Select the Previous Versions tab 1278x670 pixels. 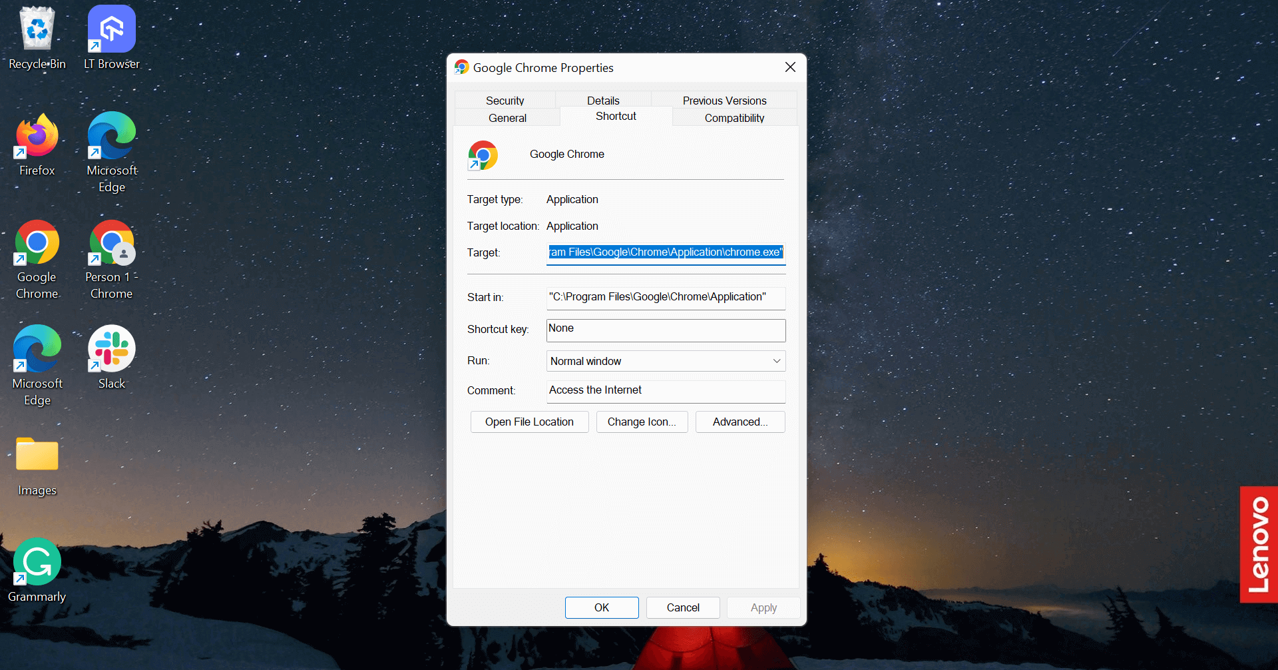[x=724, y=100]
